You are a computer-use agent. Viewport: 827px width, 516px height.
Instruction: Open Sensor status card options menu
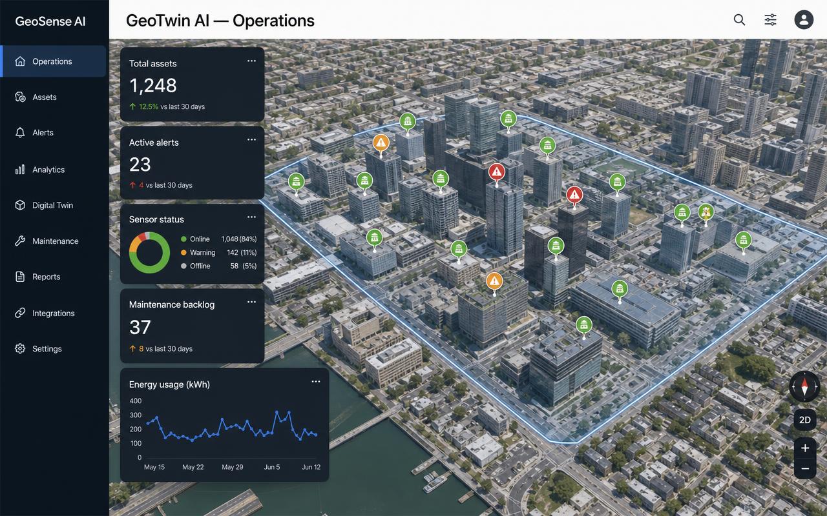coord(251,217)
